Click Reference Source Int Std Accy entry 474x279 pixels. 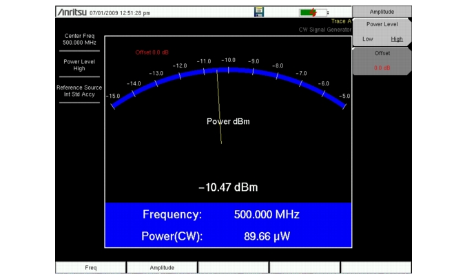pos(79,91)
